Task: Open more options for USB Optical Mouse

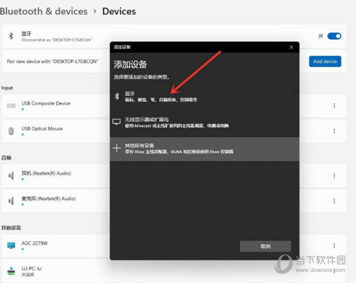Action: pos(334,131)
